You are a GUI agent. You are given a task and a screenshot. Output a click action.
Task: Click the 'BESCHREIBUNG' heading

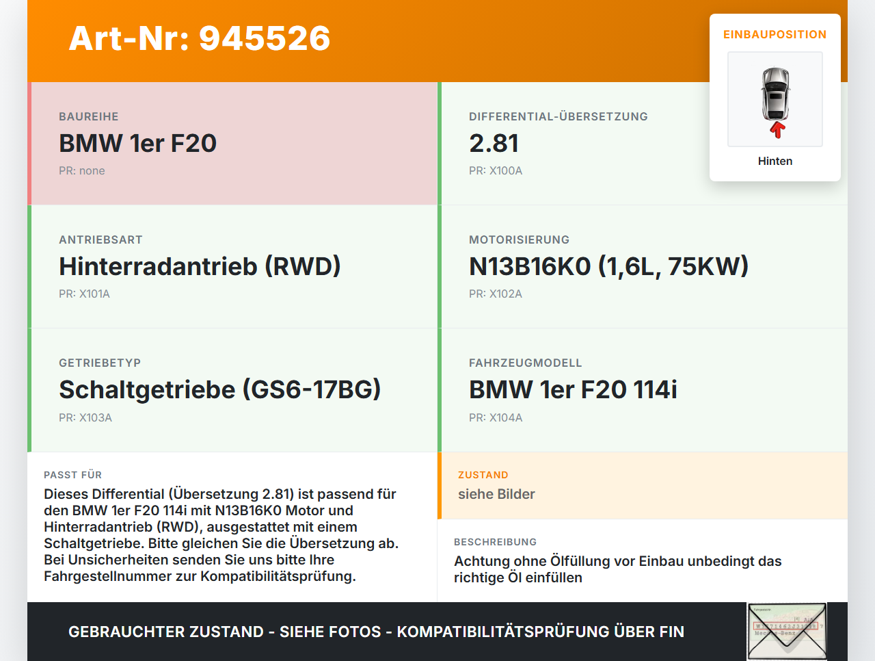[495, 542]
